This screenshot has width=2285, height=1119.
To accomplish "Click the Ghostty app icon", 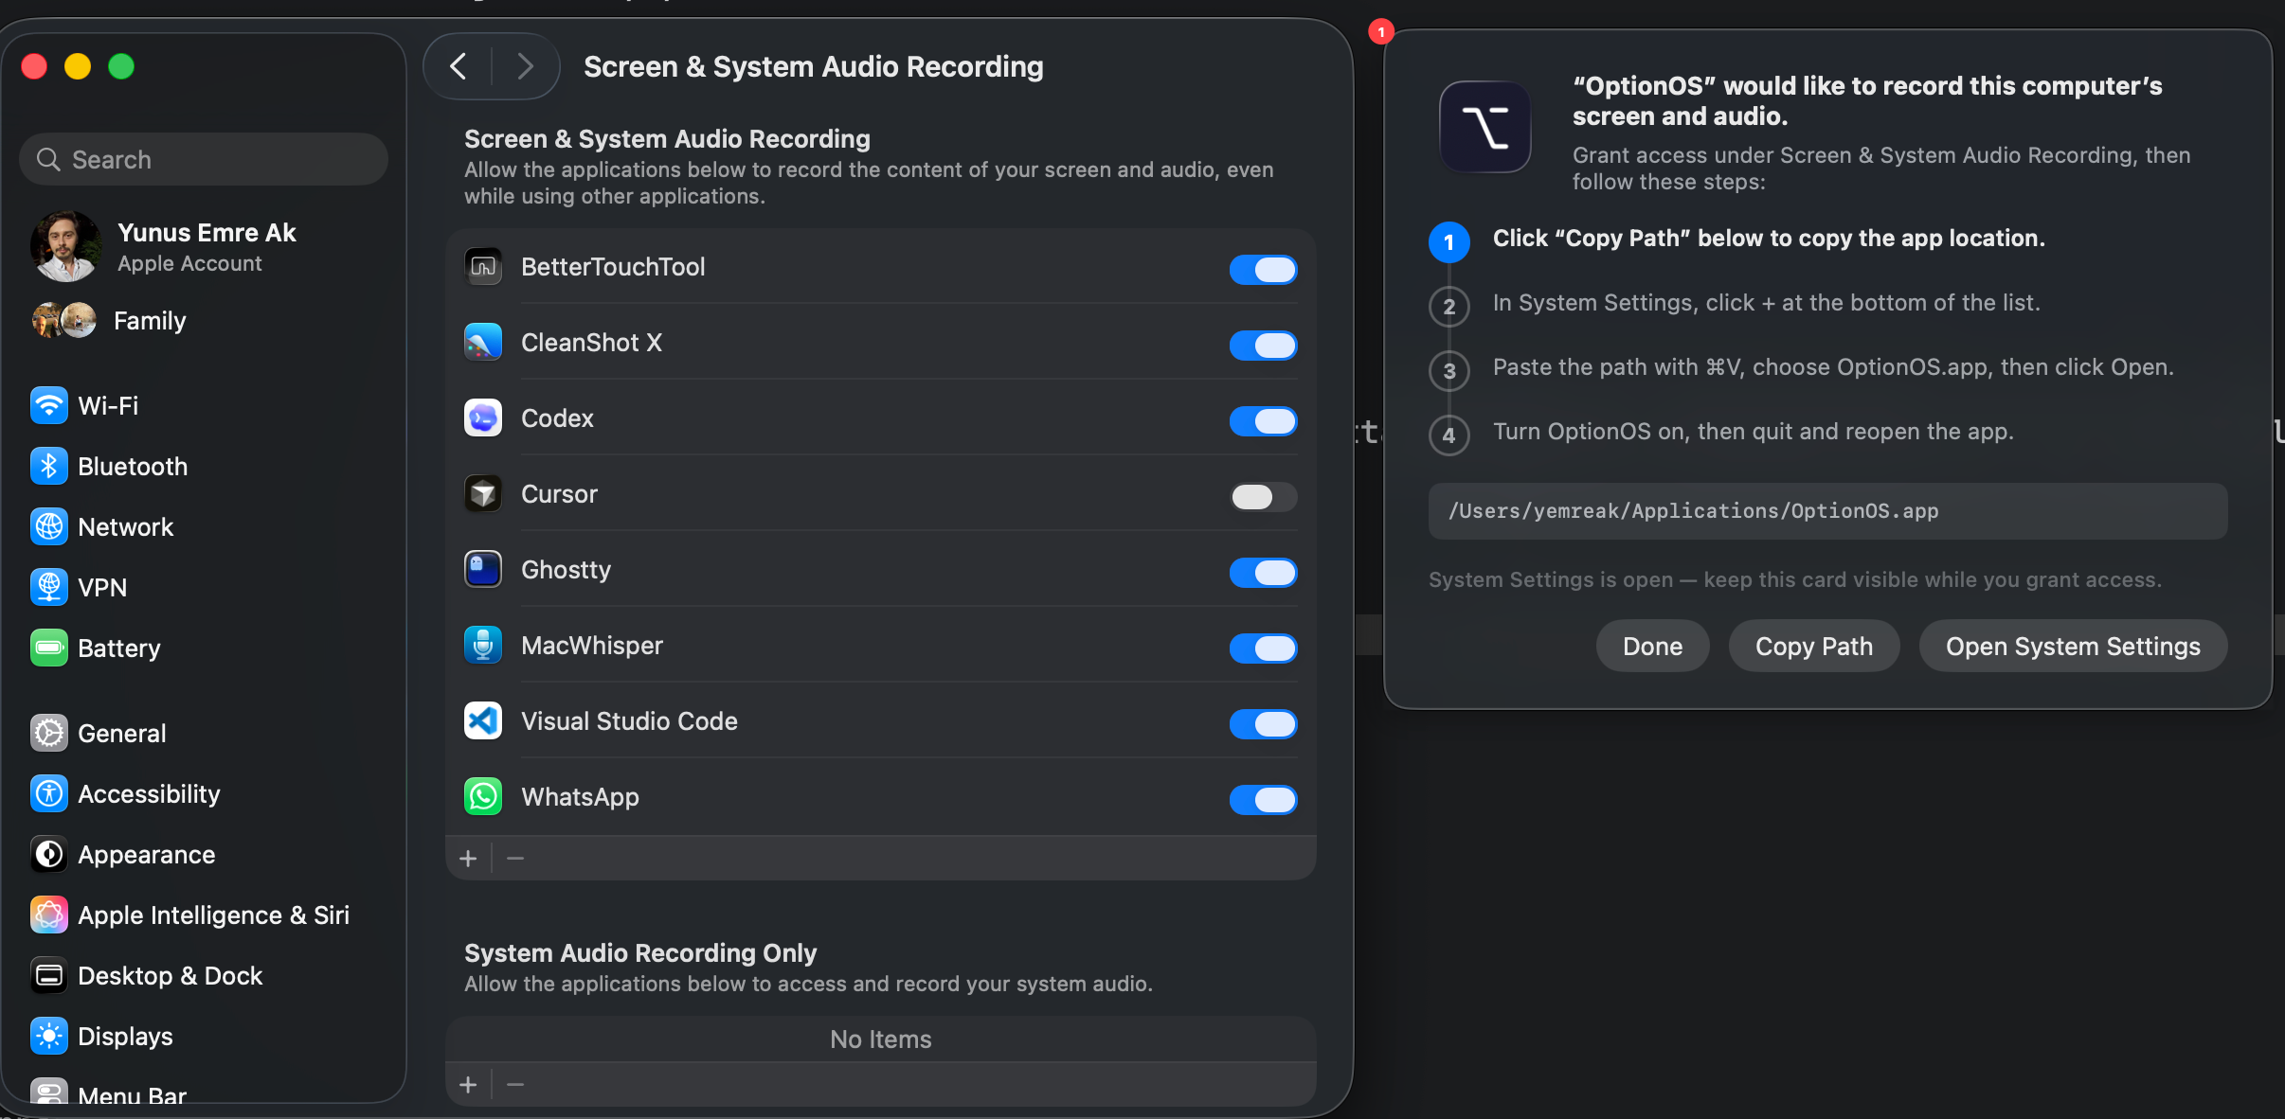I will tap(483, 570).
